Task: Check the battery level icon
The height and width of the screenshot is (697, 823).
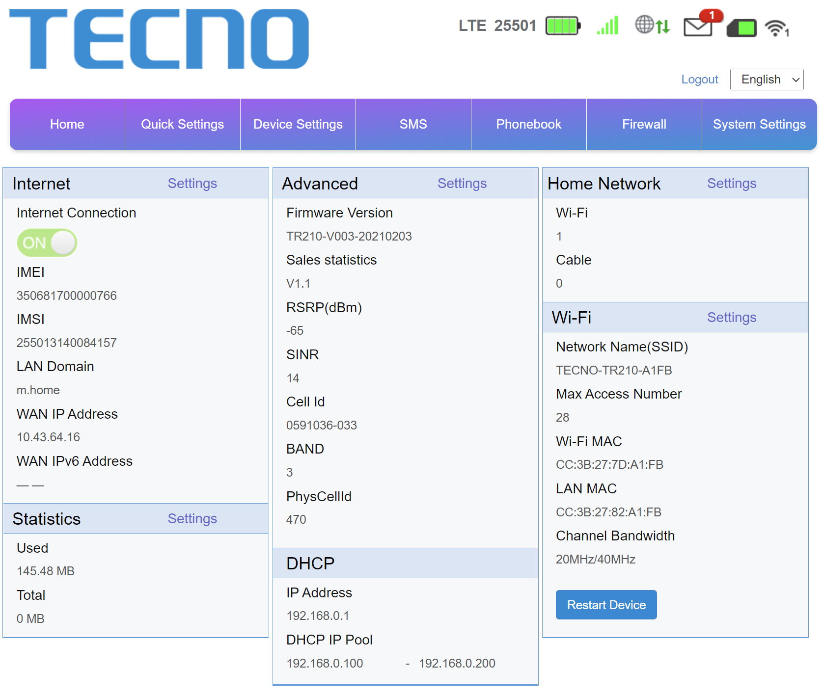Action: click(563, 26)
